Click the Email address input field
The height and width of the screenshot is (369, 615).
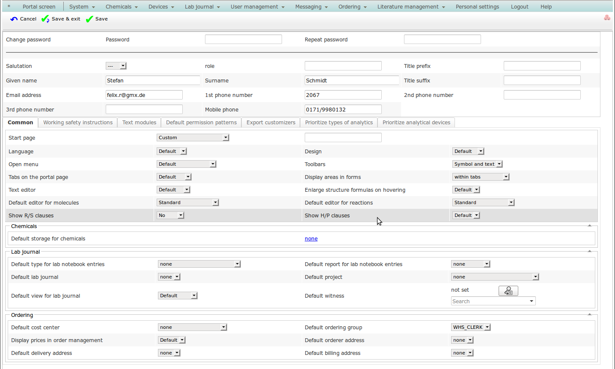point(144,95)
